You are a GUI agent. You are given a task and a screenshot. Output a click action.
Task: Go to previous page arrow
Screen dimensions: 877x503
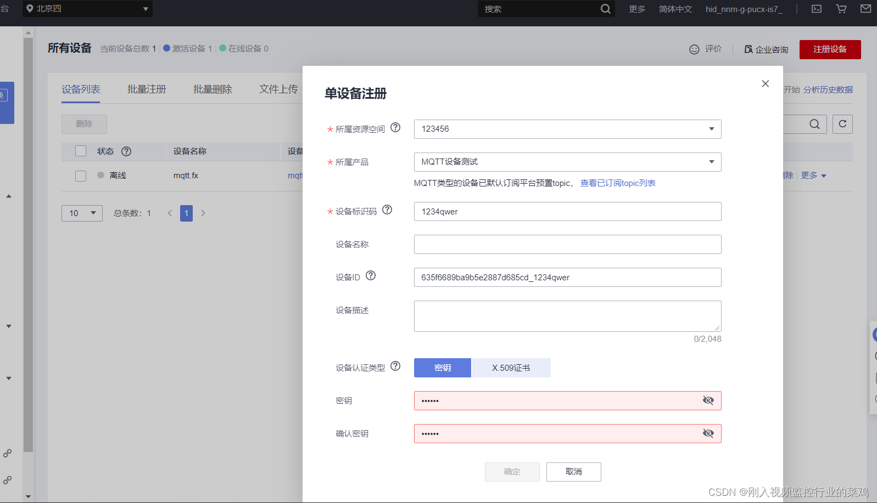170,213
